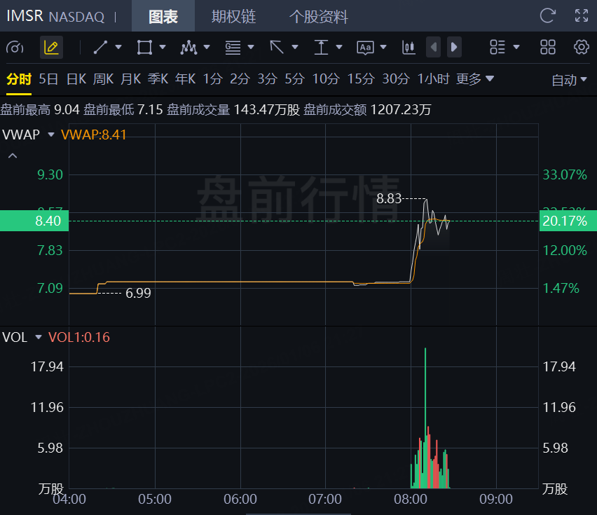The height and width of the screenshot is (515, 597).
Task: Select the 10分 timeframe
Action: (326, 79)
